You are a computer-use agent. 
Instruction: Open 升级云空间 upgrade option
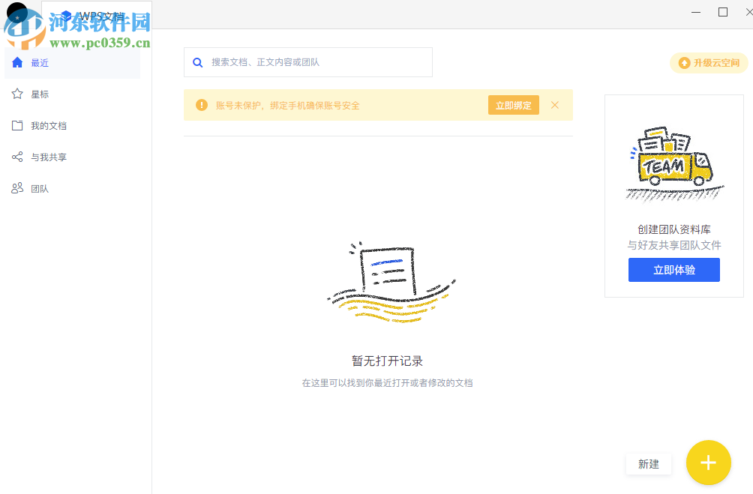pos(708,63)
